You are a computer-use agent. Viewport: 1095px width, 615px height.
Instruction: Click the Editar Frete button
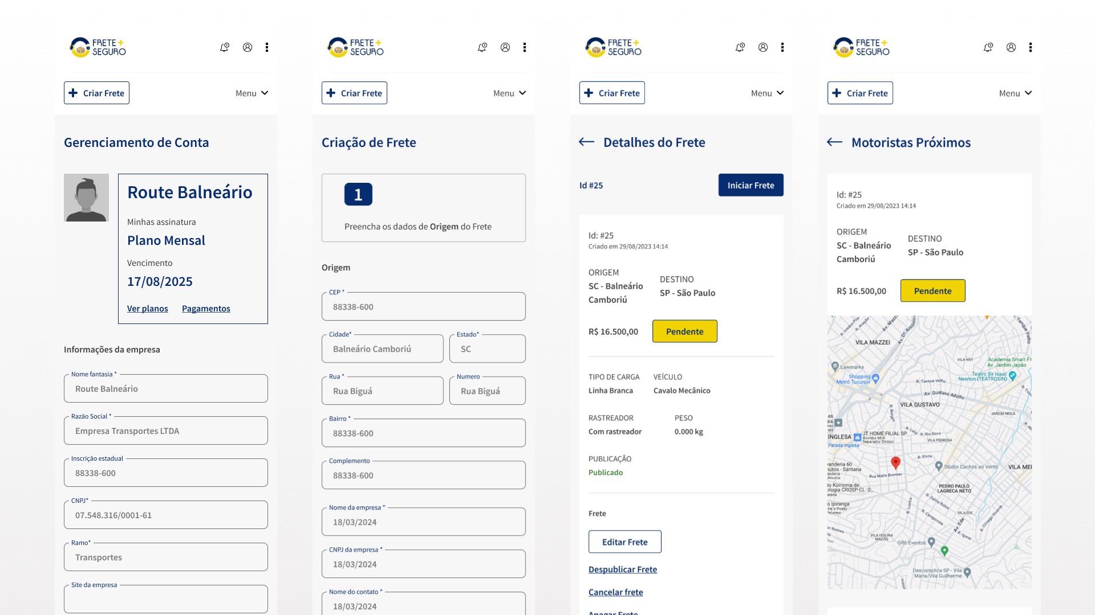624,542
